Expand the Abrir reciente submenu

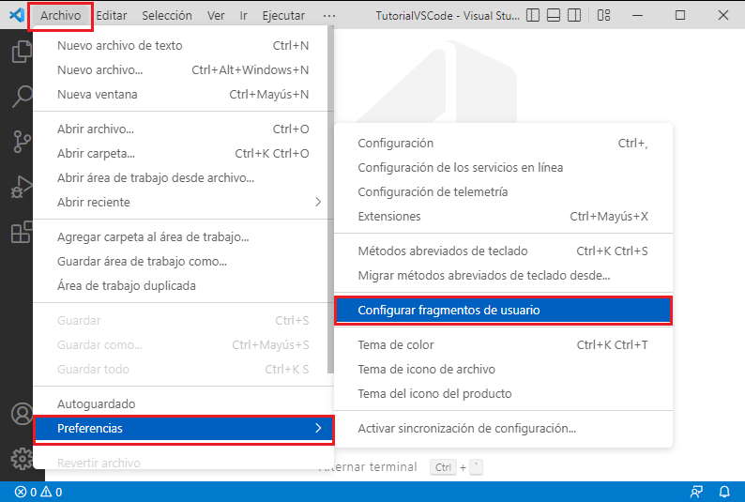point(183,203)
